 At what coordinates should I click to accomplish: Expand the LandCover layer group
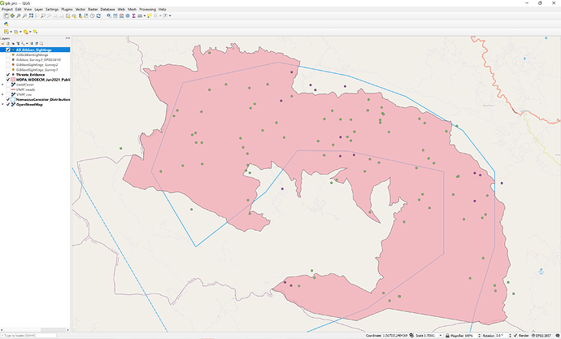[x=3, y=85]
